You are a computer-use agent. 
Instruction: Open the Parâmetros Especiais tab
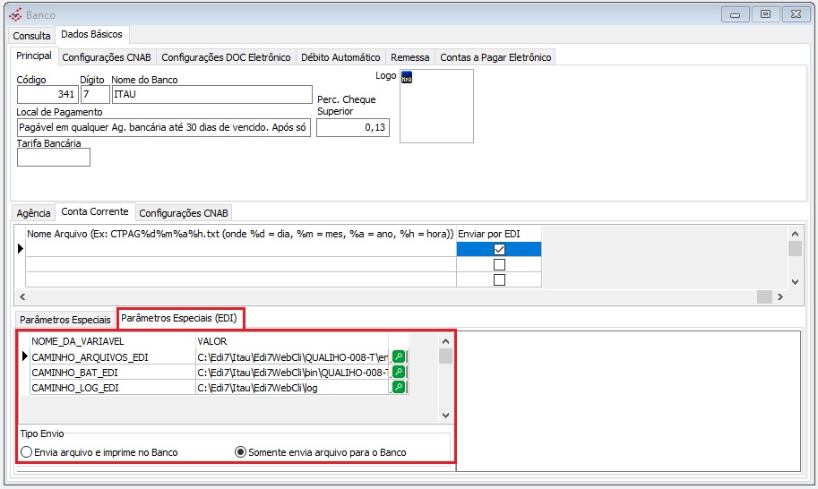click(x=65, y=319)
